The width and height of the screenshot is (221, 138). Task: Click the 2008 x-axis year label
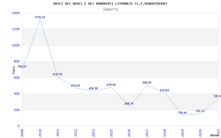pyautogui.click(x=22, y=133)
